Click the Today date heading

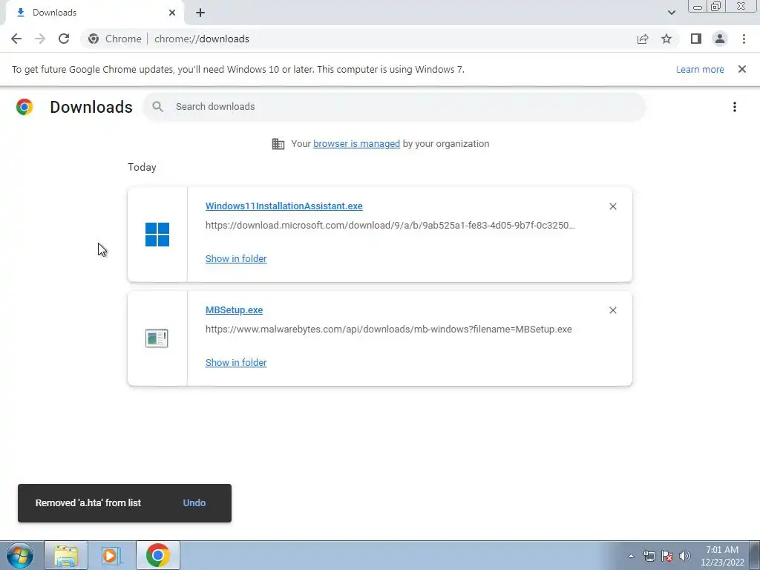[x=142, y=167]
